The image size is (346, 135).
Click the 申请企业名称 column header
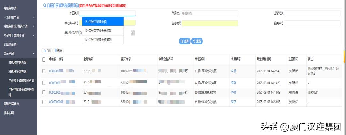click(166, 59)
